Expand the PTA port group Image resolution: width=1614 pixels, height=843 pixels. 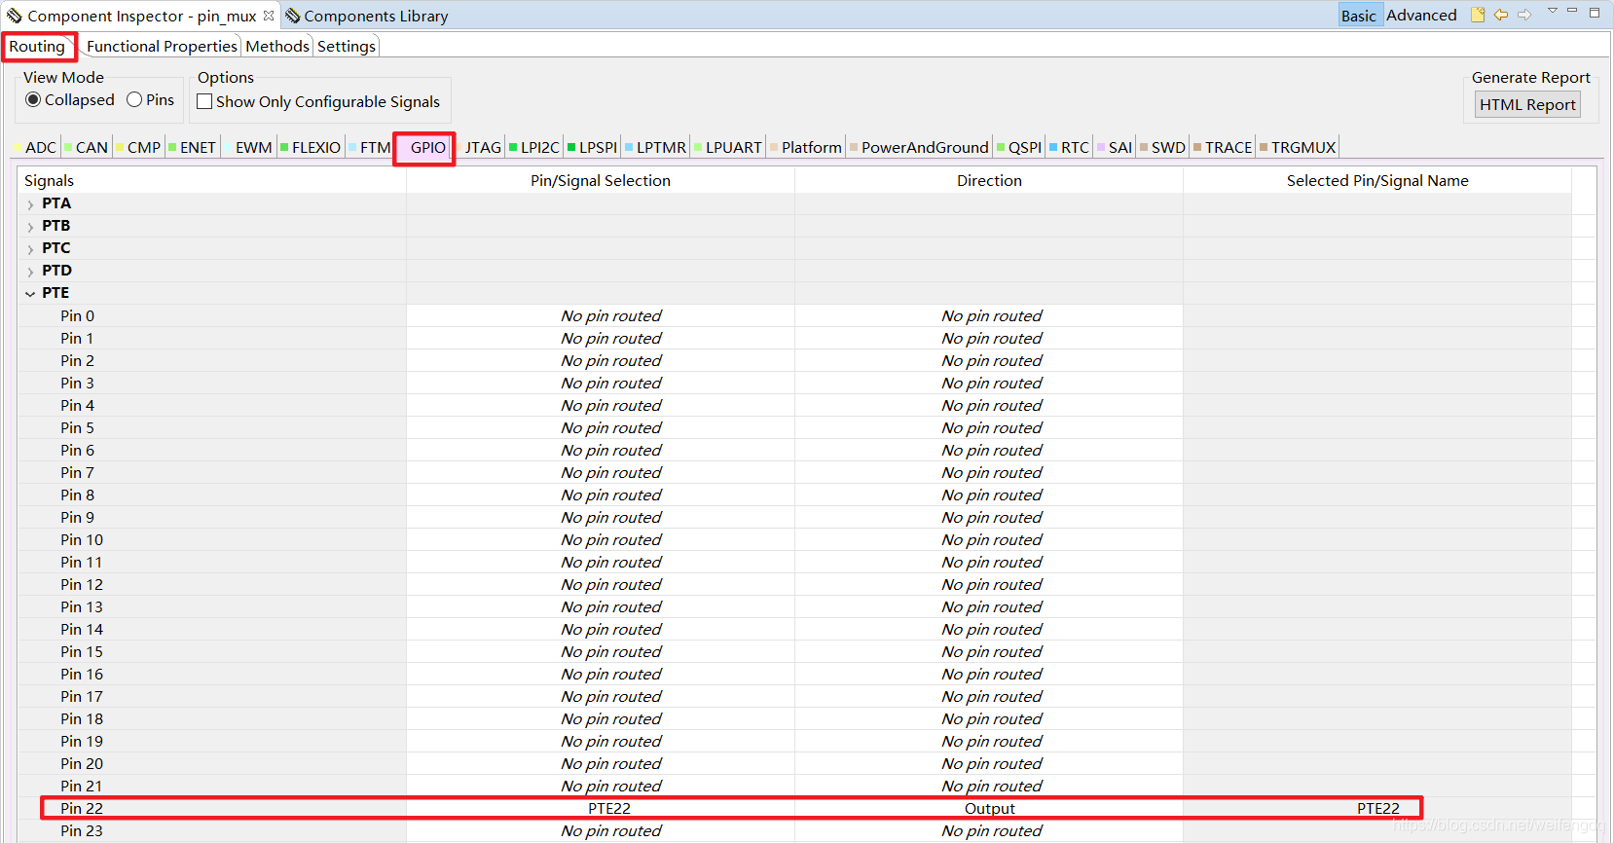[x=30, y=204]
